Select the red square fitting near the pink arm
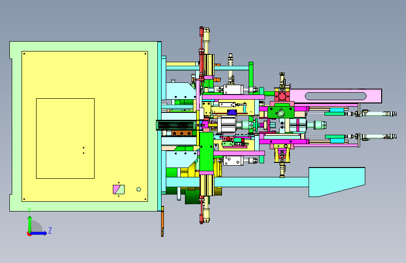This screenshot has height=263, width=406. [x=282, y=96]
